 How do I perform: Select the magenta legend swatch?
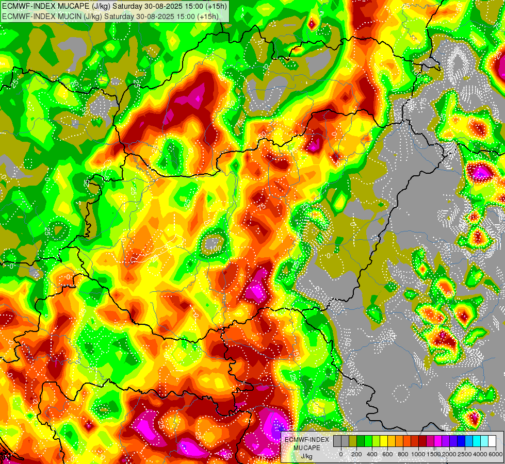[x=438, y=441]
